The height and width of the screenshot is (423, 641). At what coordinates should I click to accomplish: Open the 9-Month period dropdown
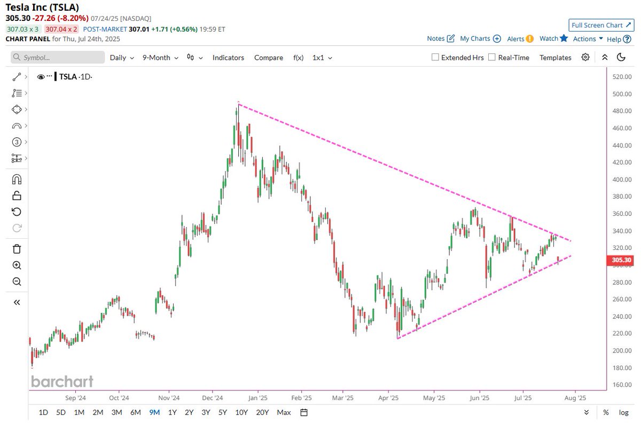[x=160, y=57]
